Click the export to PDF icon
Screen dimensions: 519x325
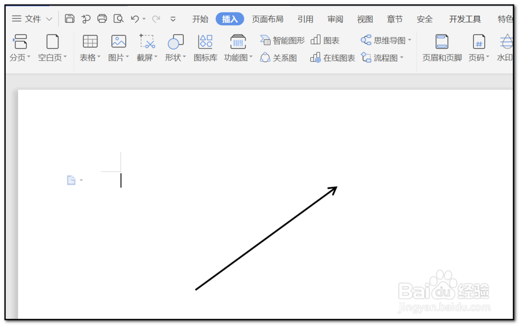click(86, 19)
